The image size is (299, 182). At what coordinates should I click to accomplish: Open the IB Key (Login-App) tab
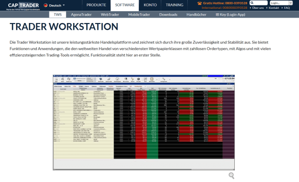coord(230,15)
